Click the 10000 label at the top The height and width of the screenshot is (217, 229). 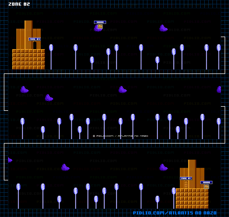(x=100, y=22)
